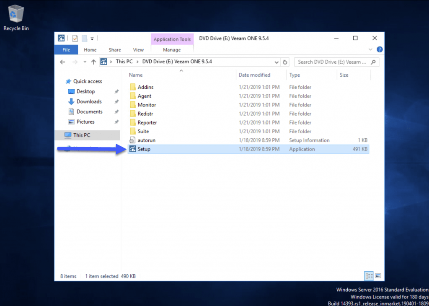Click the 491 KB size value
429x306 pixels.
pos(360,149)
